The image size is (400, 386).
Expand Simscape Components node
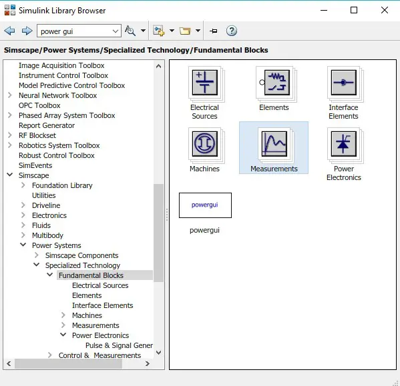37,255
